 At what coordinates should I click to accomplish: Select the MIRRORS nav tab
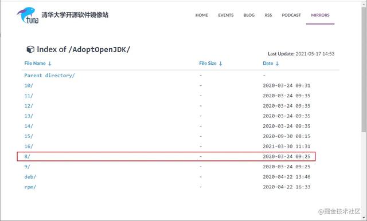click(x=320, y=15)
